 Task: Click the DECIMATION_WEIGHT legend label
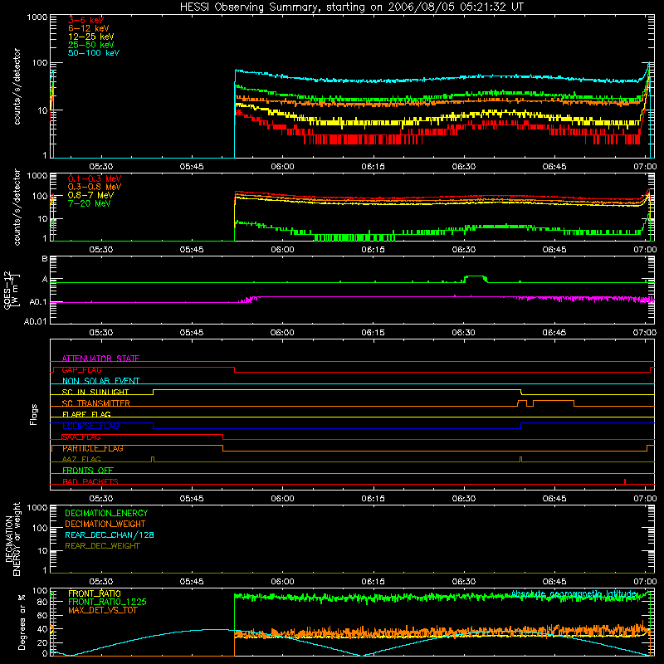(x=105, y=524)
